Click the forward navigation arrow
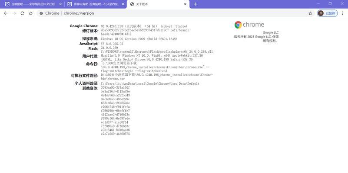Screen dimensions: 348x173 click(x=14, y=13)
